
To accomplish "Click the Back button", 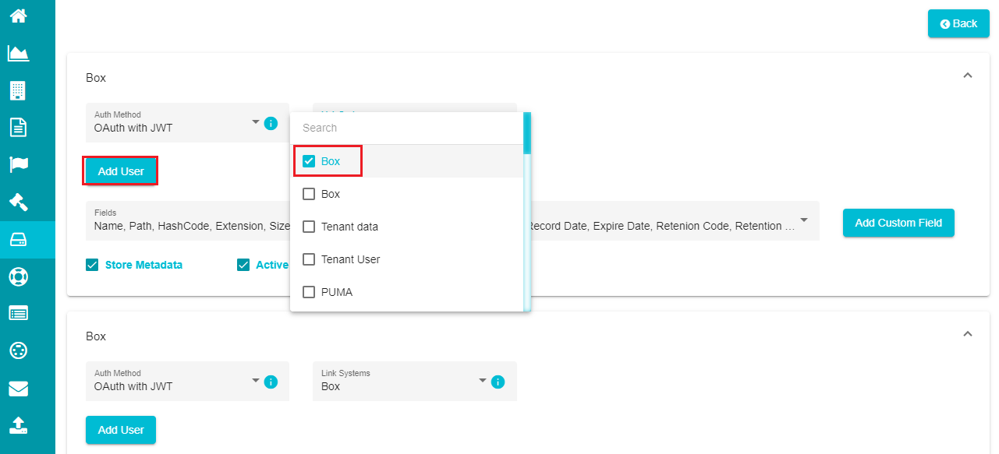I will [x=958, y=23].
